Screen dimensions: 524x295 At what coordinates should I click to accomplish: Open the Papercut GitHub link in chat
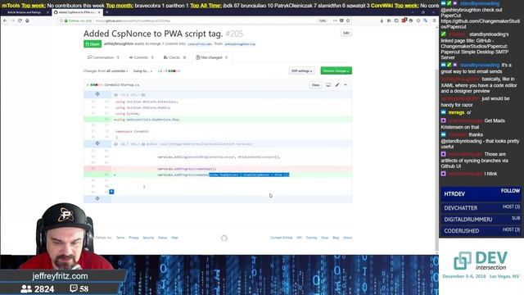480,24
